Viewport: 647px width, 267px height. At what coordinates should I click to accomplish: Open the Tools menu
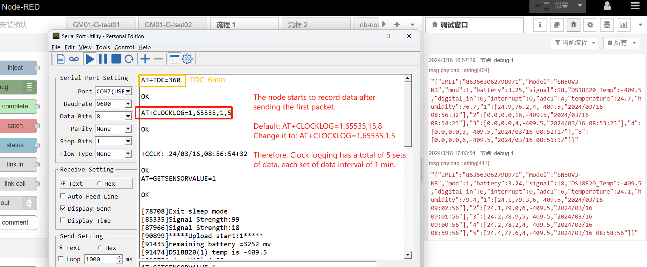click(103, 47)
